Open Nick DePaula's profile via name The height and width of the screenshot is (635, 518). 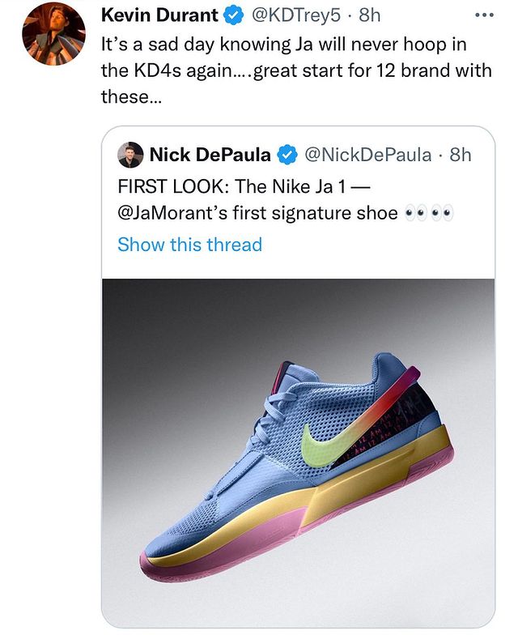(x=210, y=155)
